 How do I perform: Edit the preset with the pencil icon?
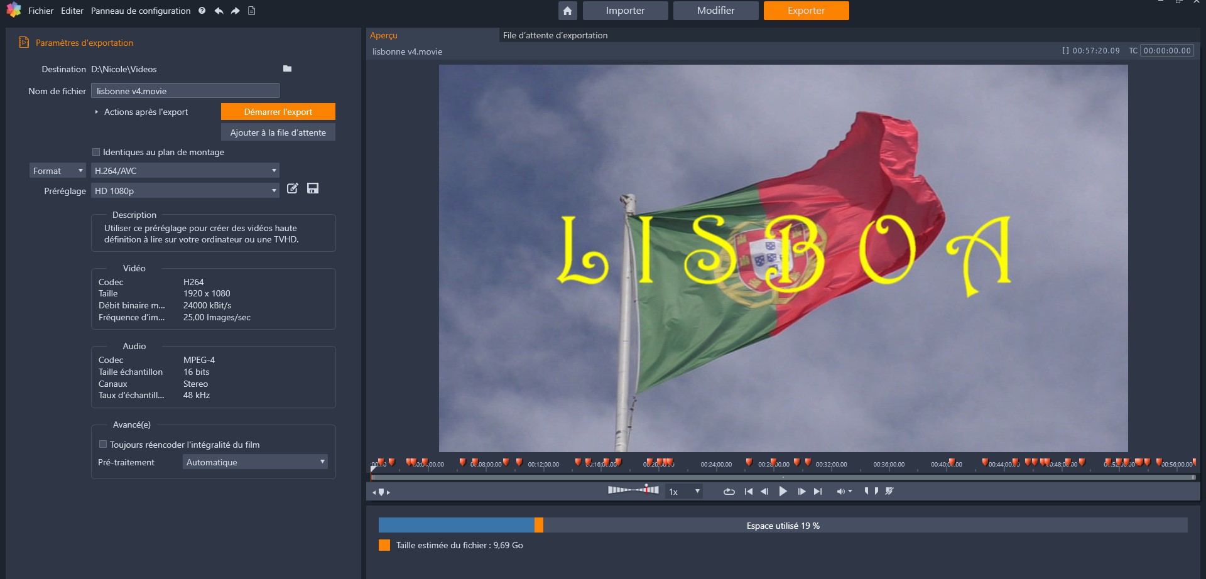coord(292,188)
